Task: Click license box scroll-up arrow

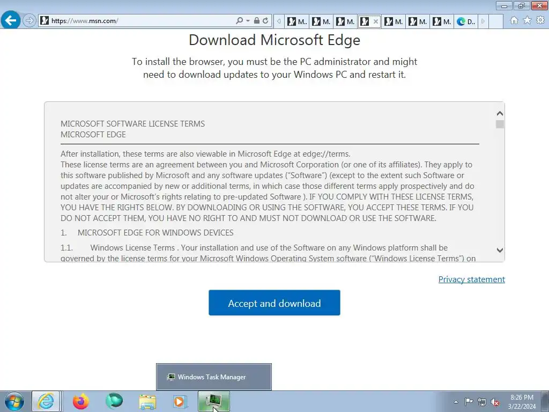Action: coord(500,113)
